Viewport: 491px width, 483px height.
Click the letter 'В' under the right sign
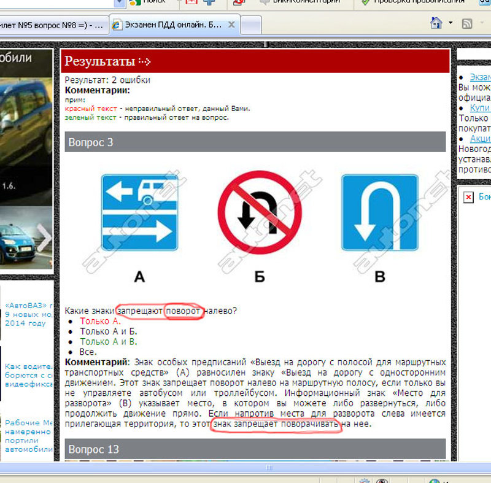(380, 277)
